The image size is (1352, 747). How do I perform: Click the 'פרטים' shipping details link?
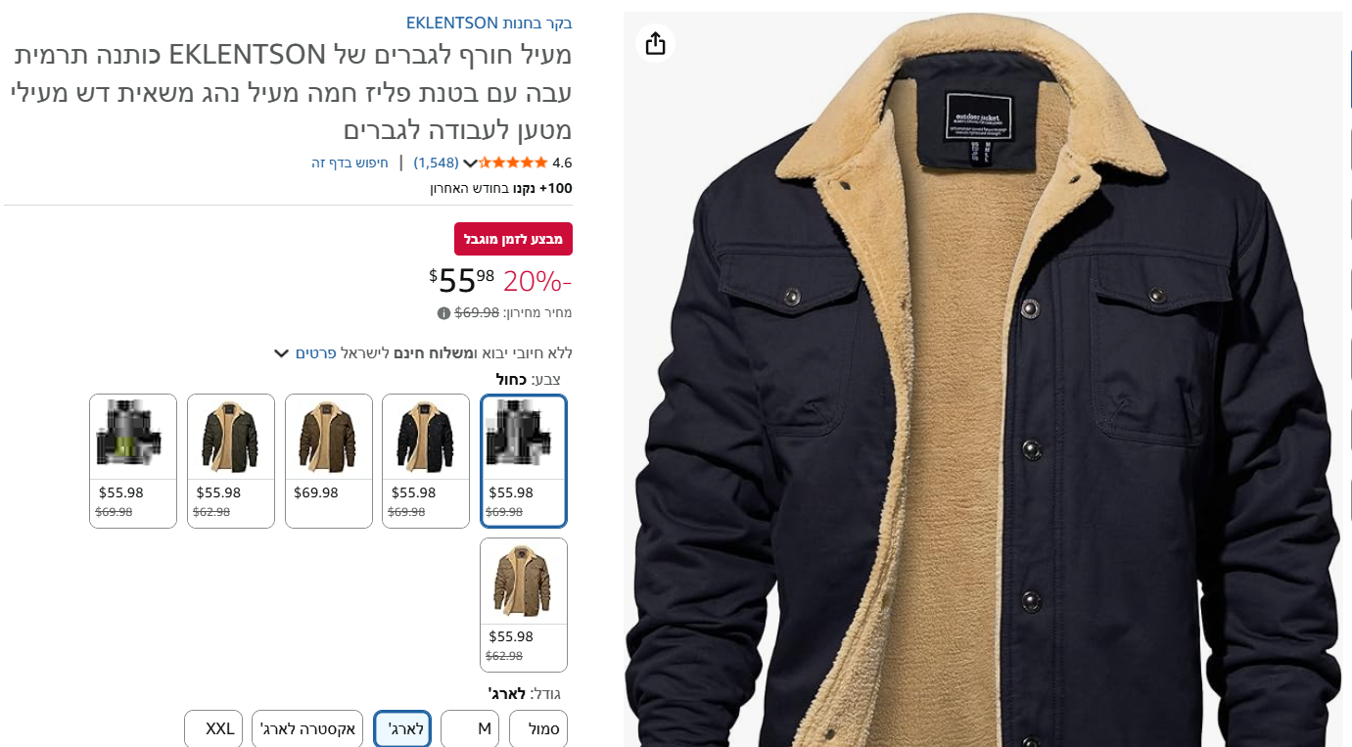coord(315,353)
